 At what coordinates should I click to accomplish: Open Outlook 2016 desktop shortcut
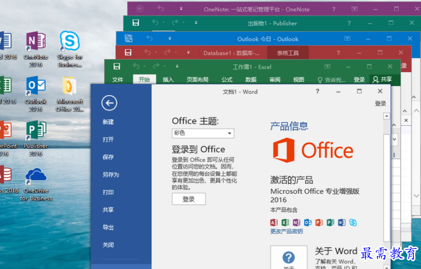[36, 94]
